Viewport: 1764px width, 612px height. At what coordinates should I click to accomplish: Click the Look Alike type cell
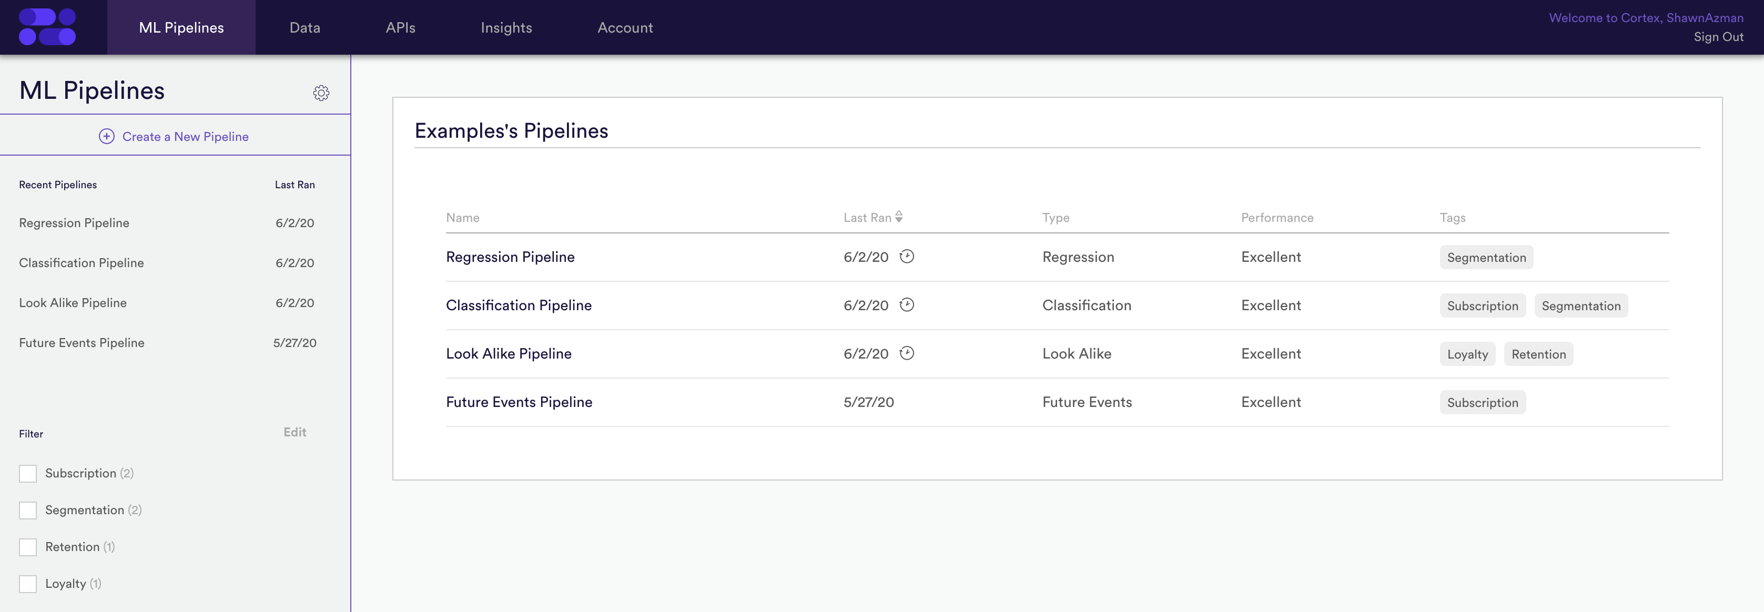click(x=1077, y=354)
